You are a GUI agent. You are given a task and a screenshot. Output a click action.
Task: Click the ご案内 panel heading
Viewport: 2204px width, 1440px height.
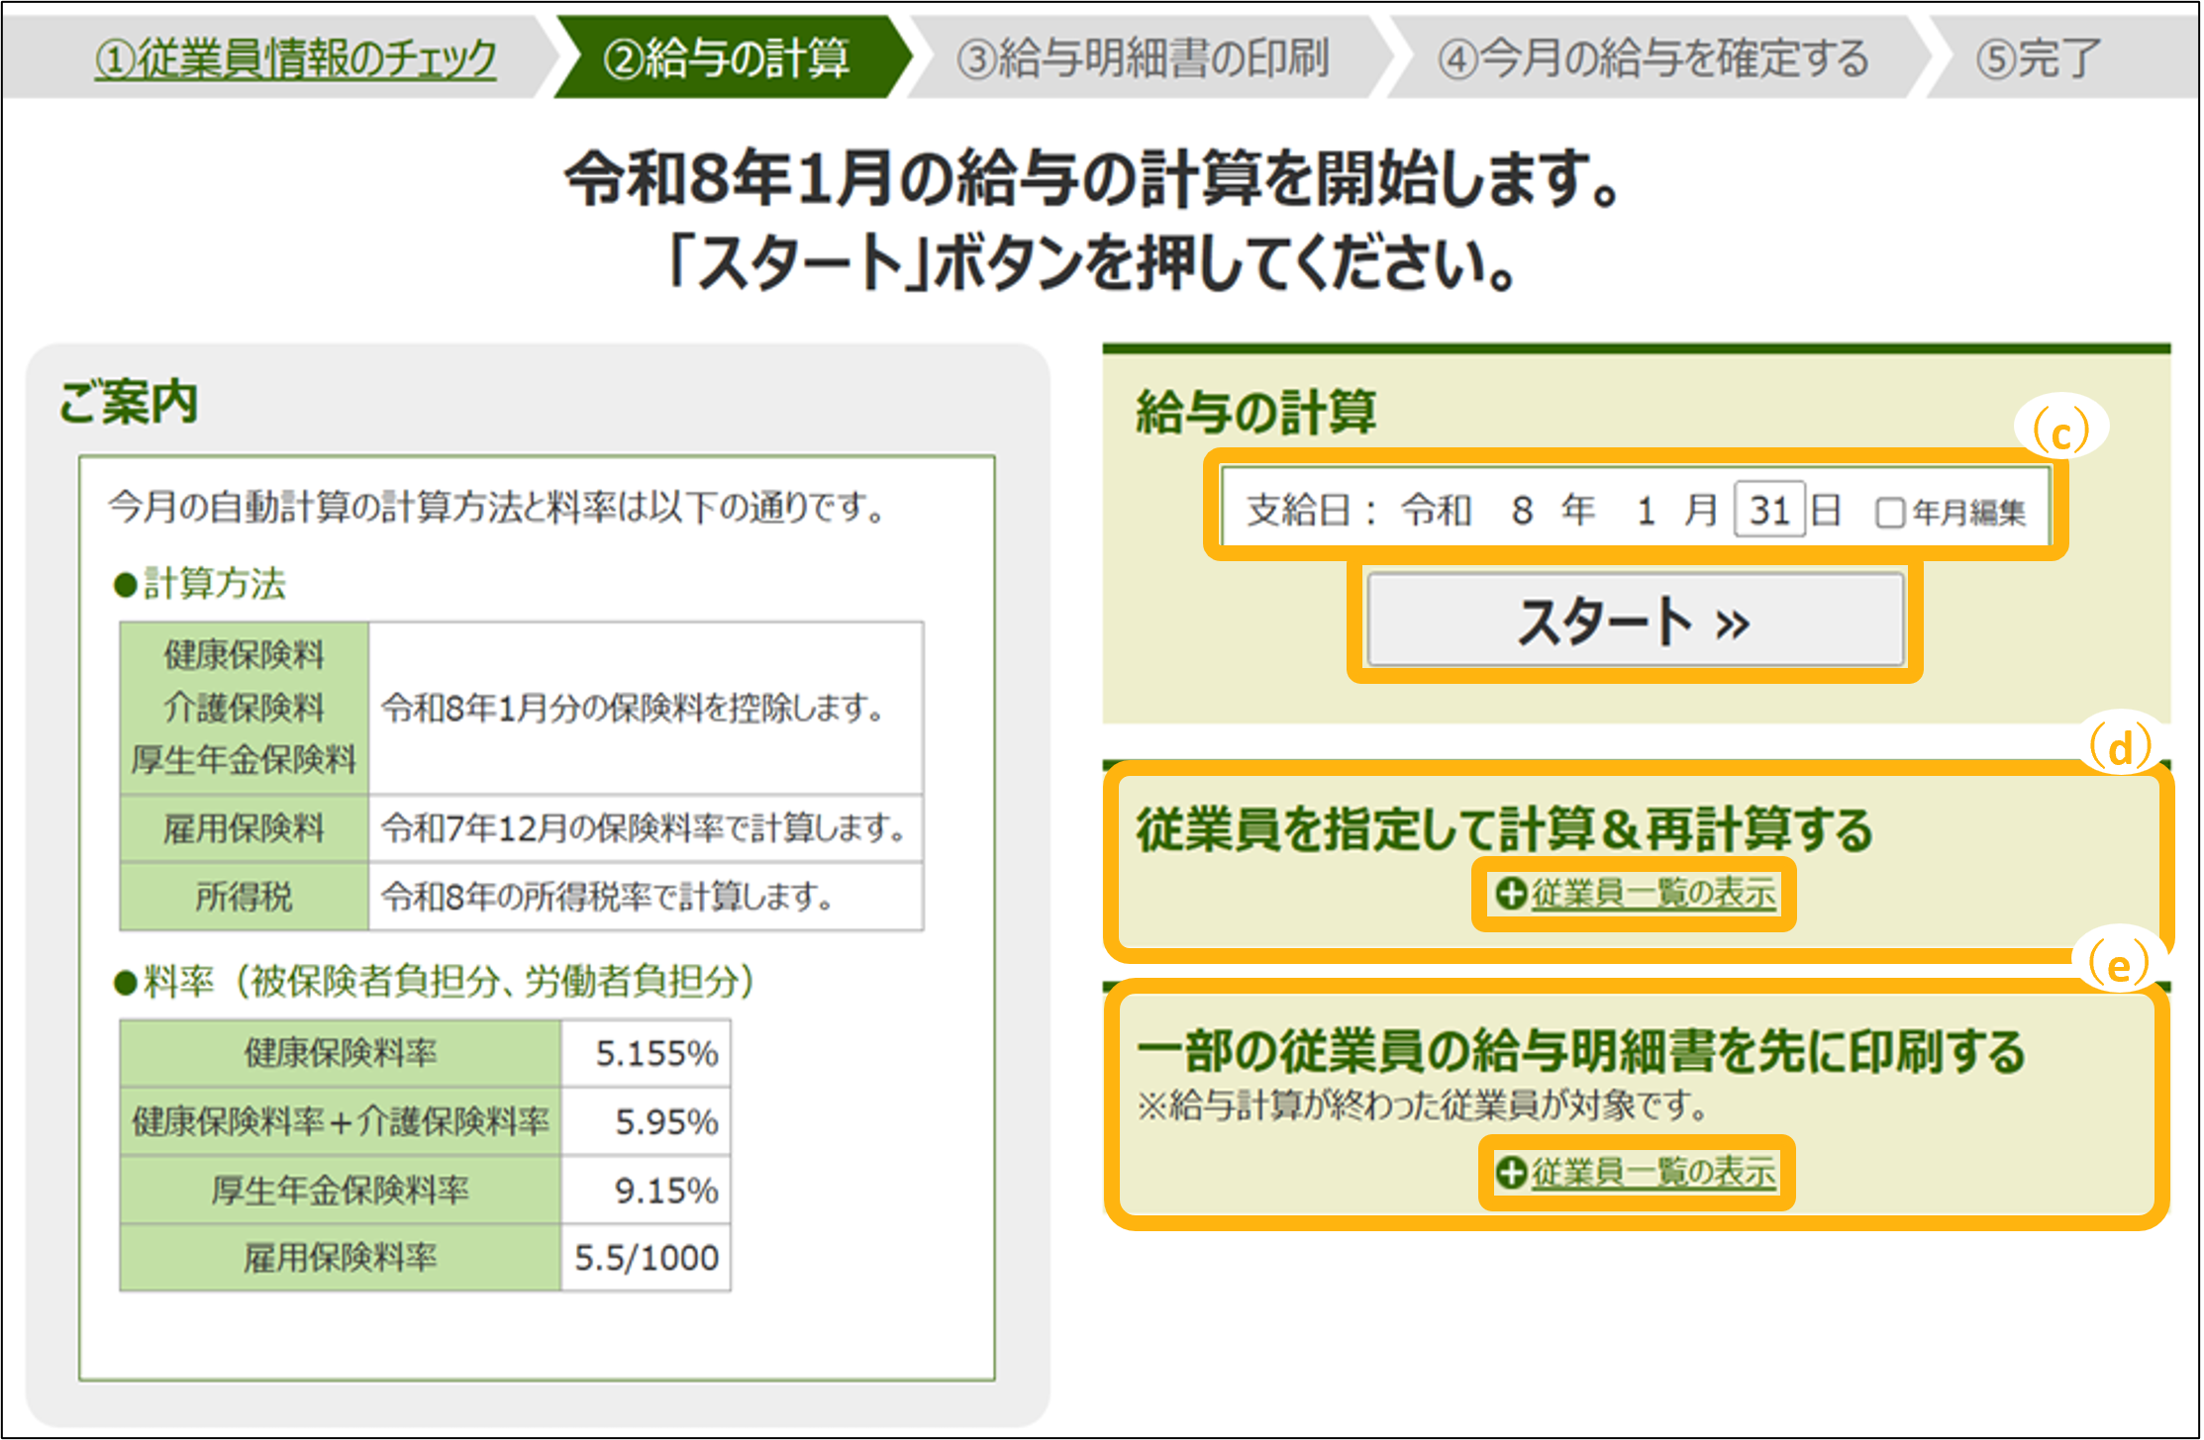click(x=129, y=403)
